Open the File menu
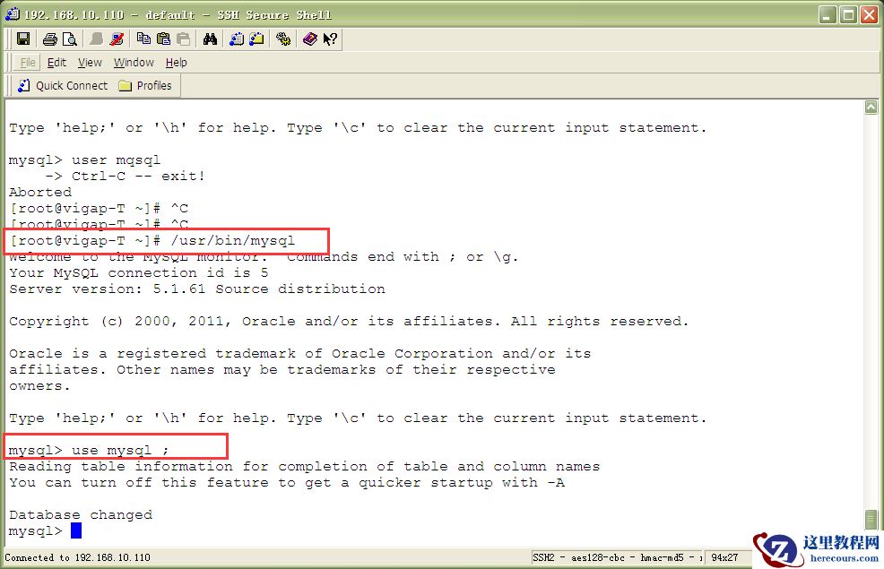Image resolution: width=884 pixels, height=569 pixels. 28,63
